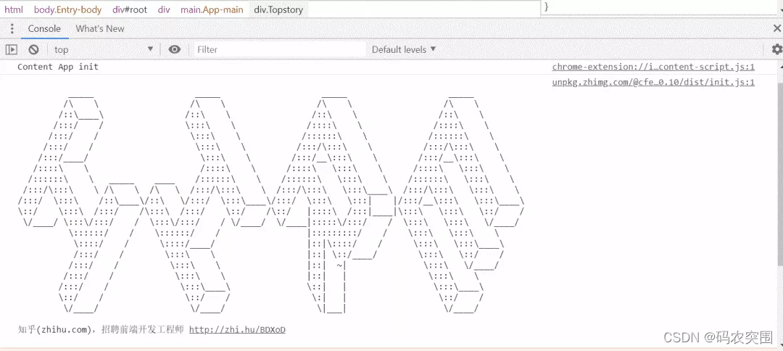Clear the console with the ban icon
Screen dimensions: 783x351
coord(33,49)
